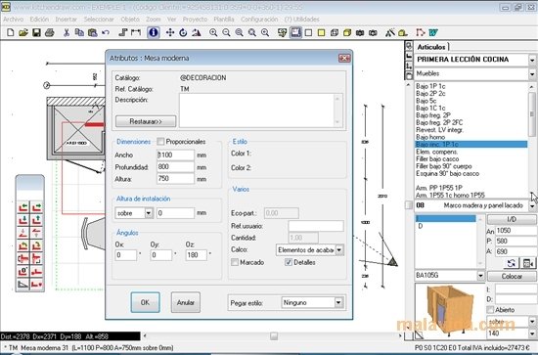
Task: Close the Atributos dialog
Action: point(344,58)
